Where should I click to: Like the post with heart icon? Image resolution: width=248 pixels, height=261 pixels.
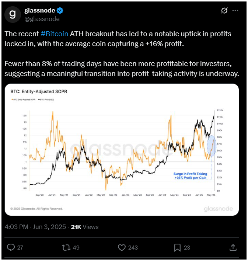(x=122, y=247)
